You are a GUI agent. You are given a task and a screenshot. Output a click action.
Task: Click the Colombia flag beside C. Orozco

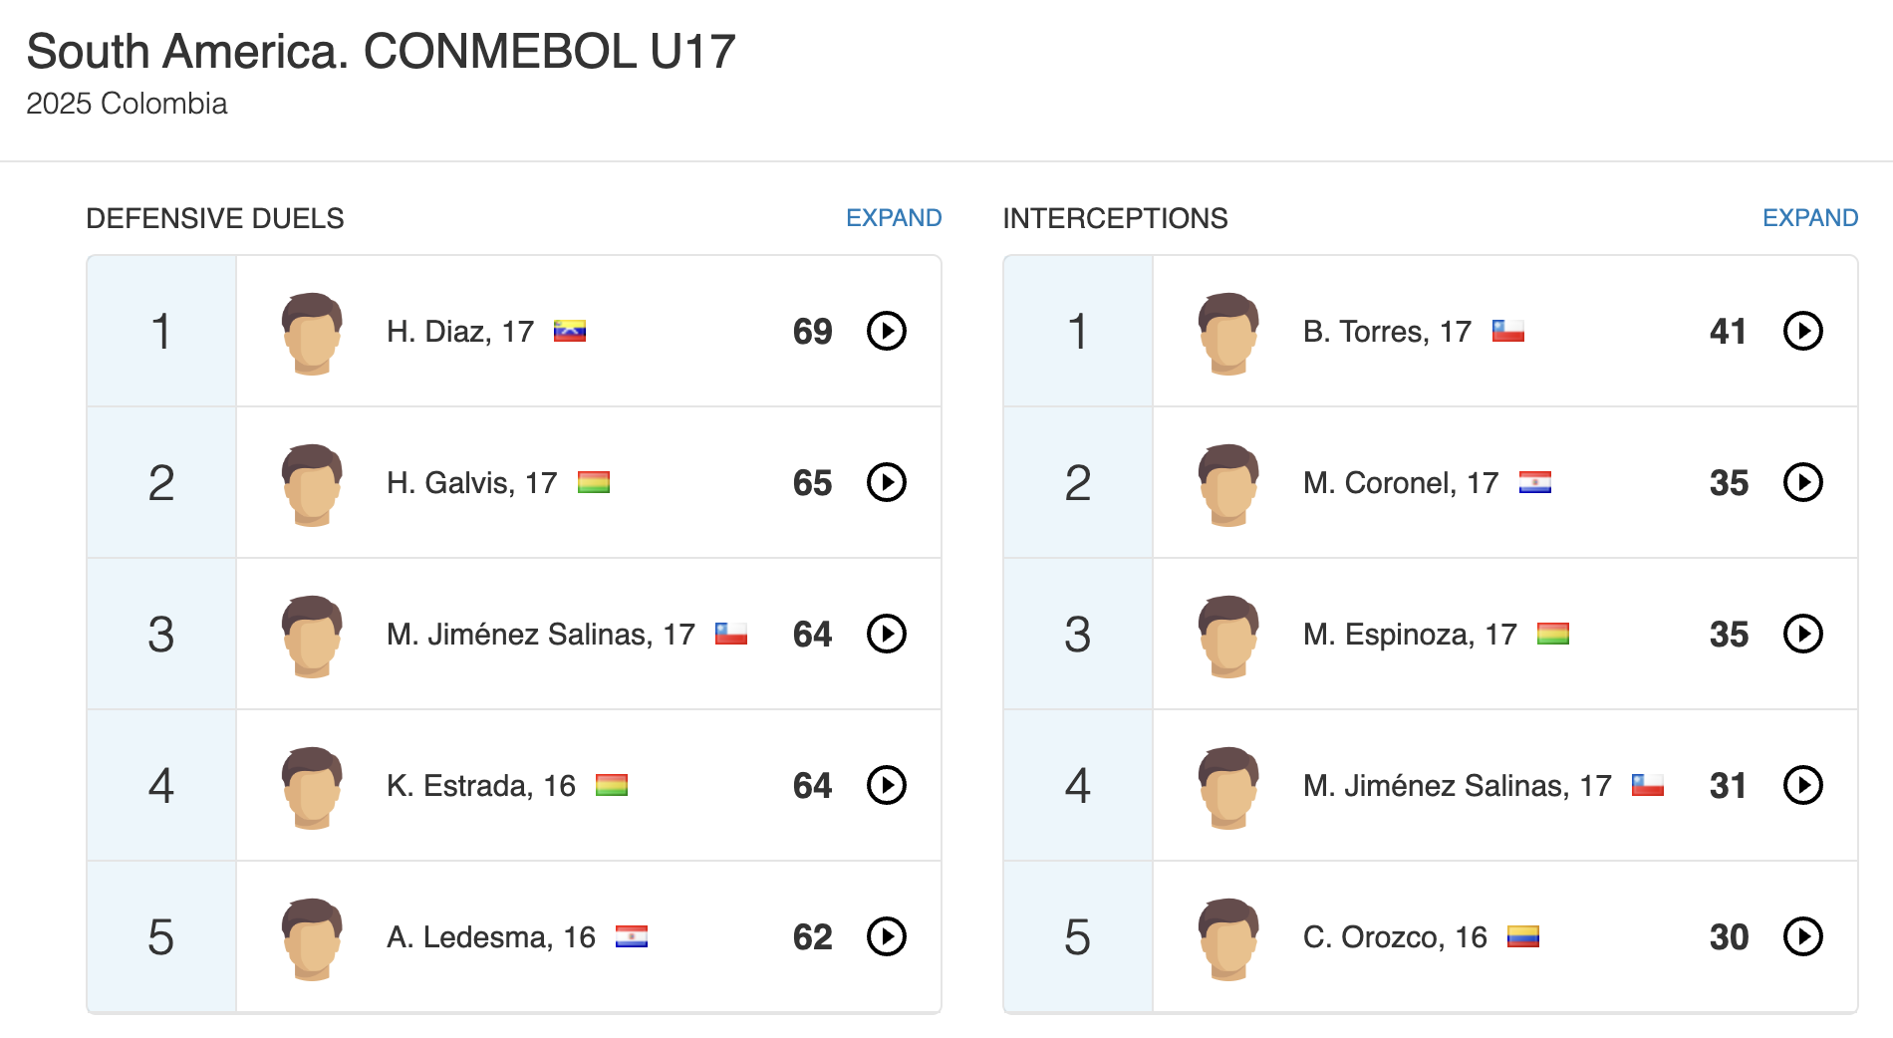pos(1522,936)
